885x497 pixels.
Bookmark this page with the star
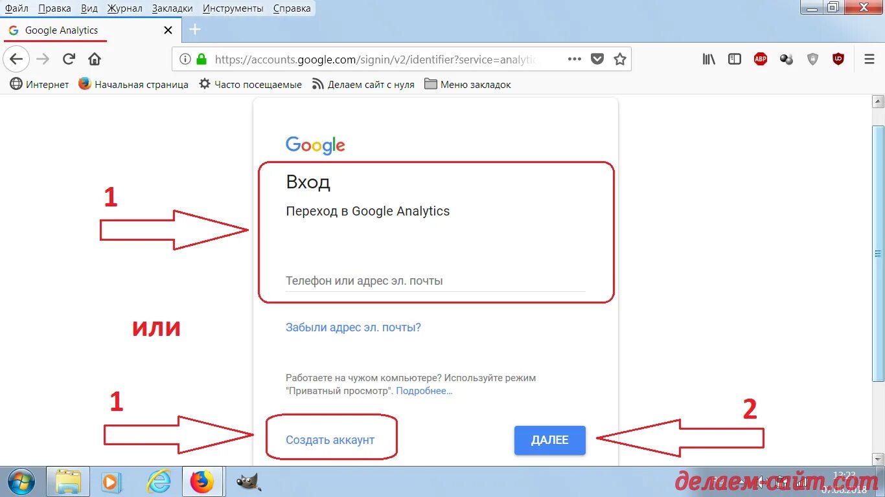click(x=620, y=59)
